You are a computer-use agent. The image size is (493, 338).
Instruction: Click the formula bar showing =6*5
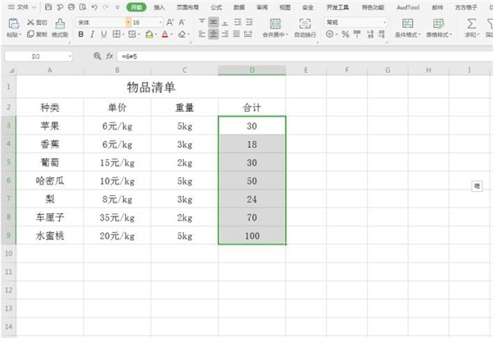coord(305,57)
